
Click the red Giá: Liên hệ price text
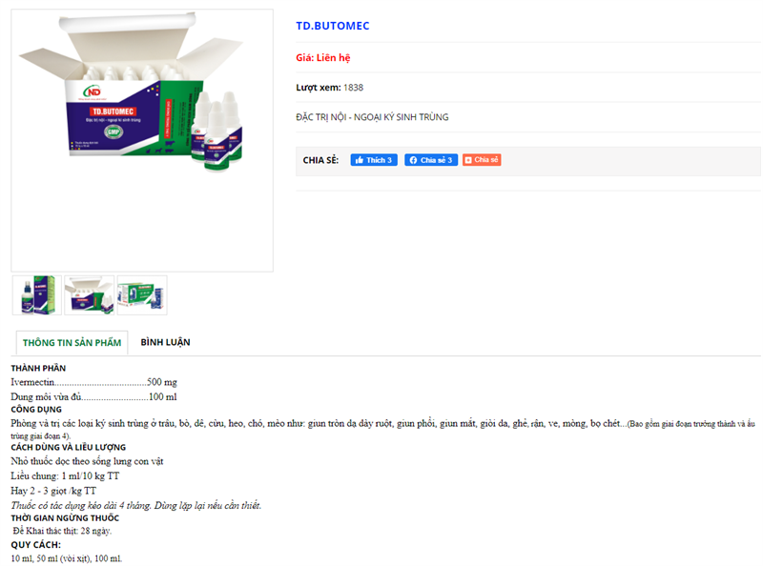(323, 57)
